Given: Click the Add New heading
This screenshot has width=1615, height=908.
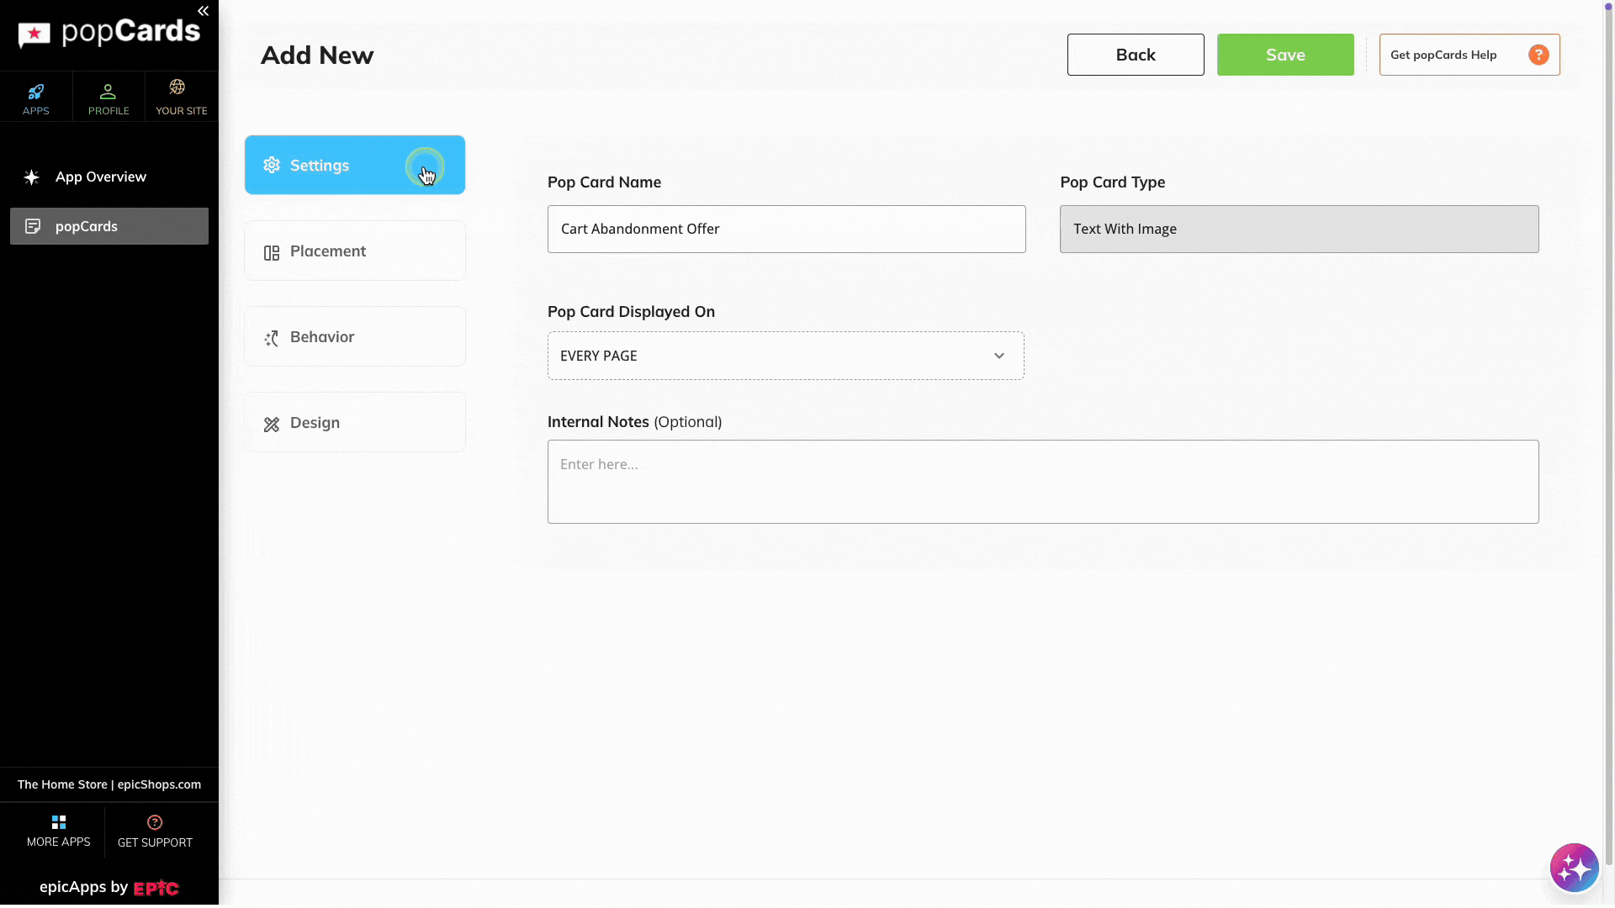Looking at the screenshot, I should tap(317, 55).
